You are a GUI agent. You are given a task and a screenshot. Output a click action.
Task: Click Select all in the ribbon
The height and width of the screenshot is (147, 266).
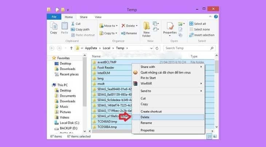pyautogui.click(x=197, y=24)
